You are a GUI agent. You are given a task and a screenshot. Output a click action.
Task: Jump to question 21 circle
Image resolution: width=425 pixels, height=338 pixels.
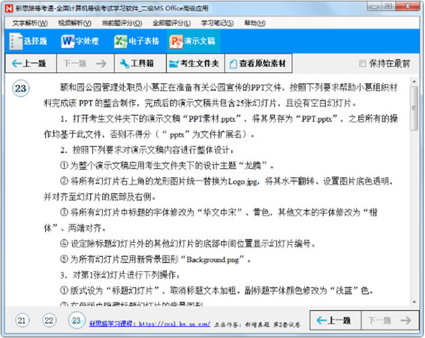[22, 321]
